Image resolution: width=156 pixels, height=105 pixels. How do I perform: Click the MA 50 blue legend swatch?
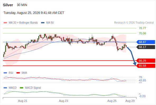coord(43,23)
